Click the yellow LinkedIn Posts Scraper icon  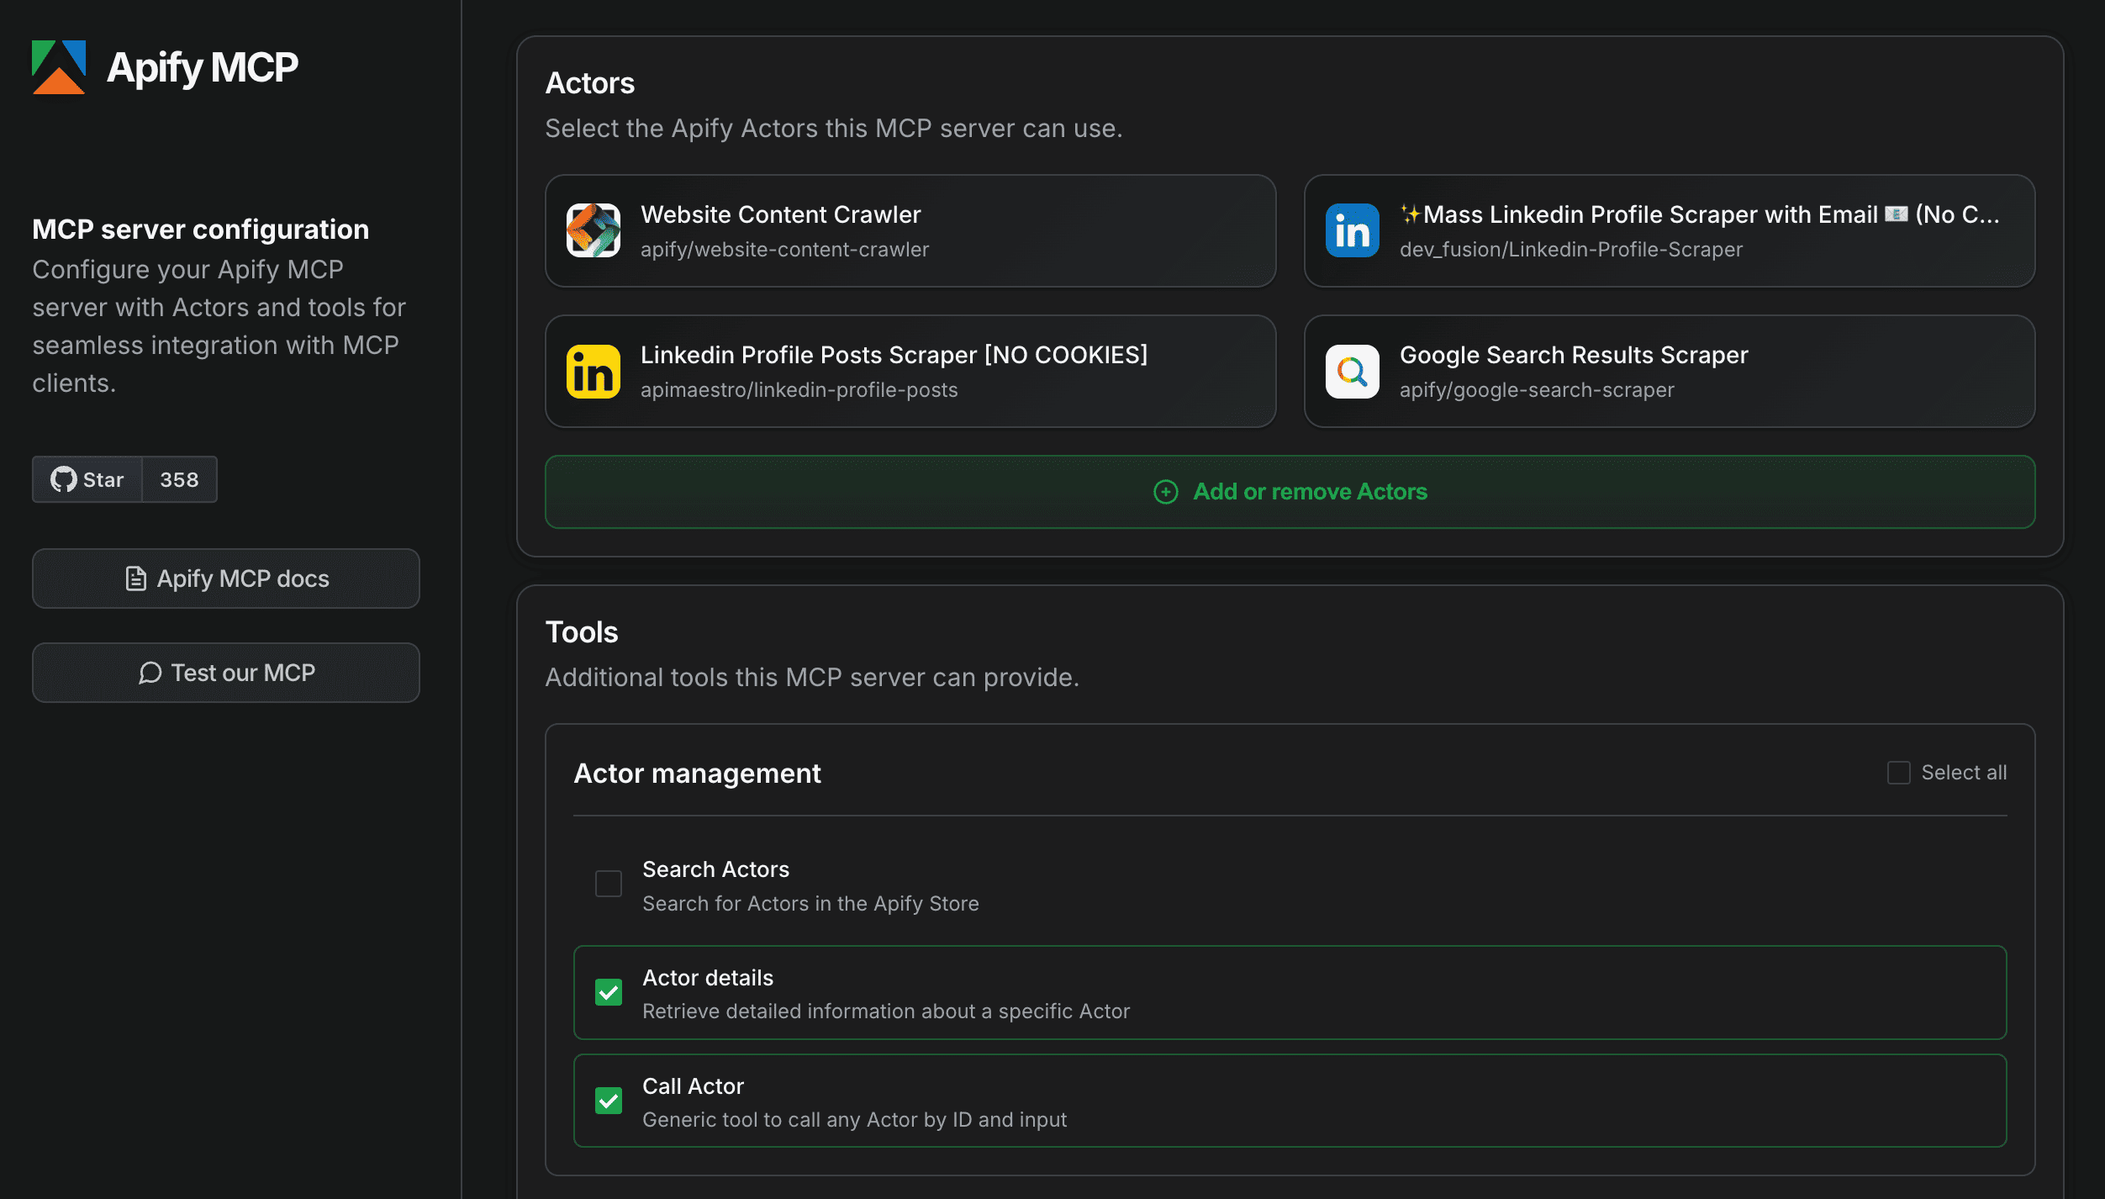pos(594,372)
